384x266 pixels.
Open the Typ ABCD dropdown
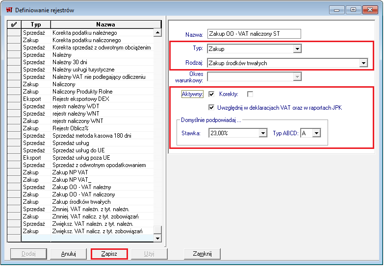pyautogui.click(x=317, y=133)
